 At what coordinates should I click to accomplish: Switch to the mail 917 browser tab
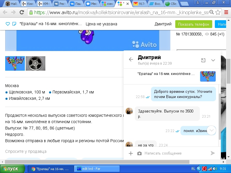click(x=139, y=4)
